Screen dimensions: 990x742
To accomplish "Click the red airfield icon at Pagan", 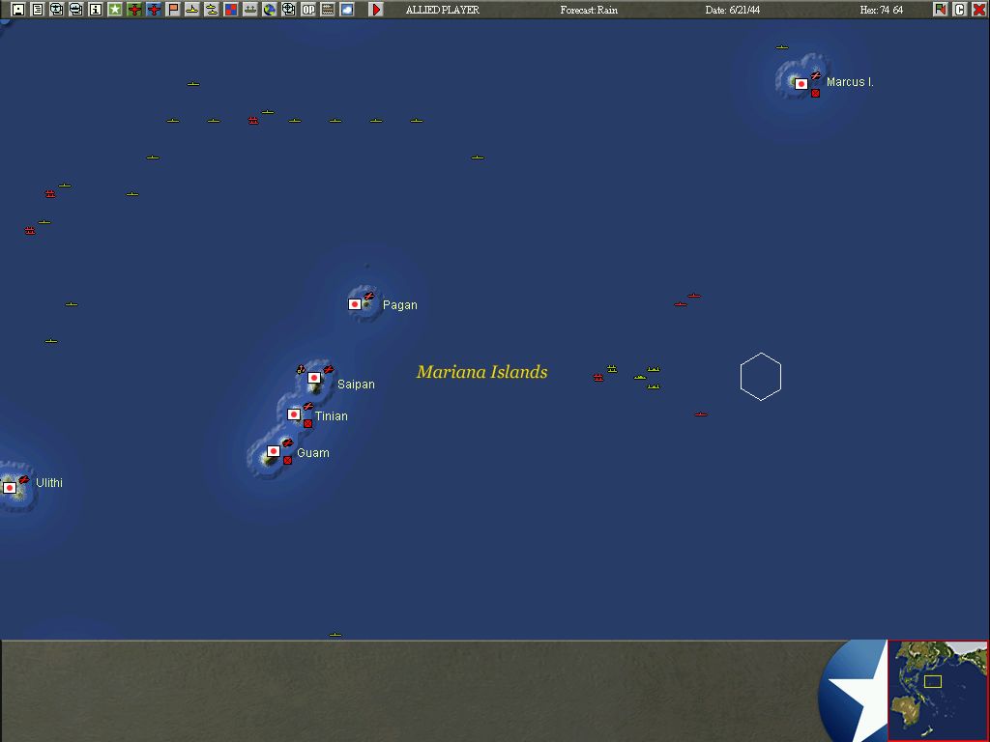I will [x=369, y=296].
